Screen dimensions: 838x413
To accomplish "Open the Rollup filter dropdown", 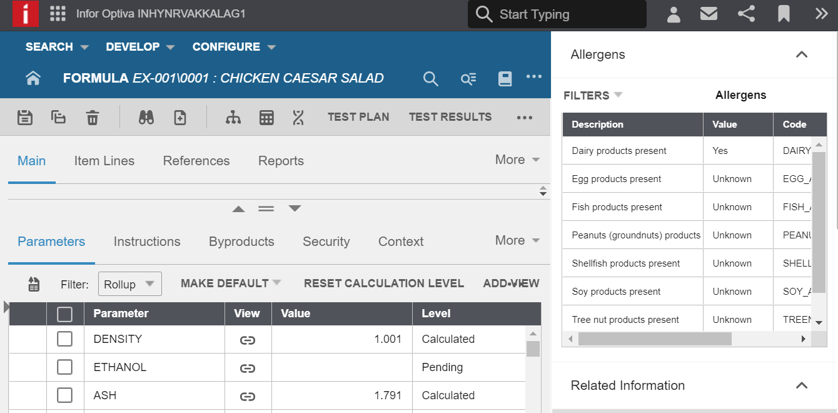I will [129, 283].
